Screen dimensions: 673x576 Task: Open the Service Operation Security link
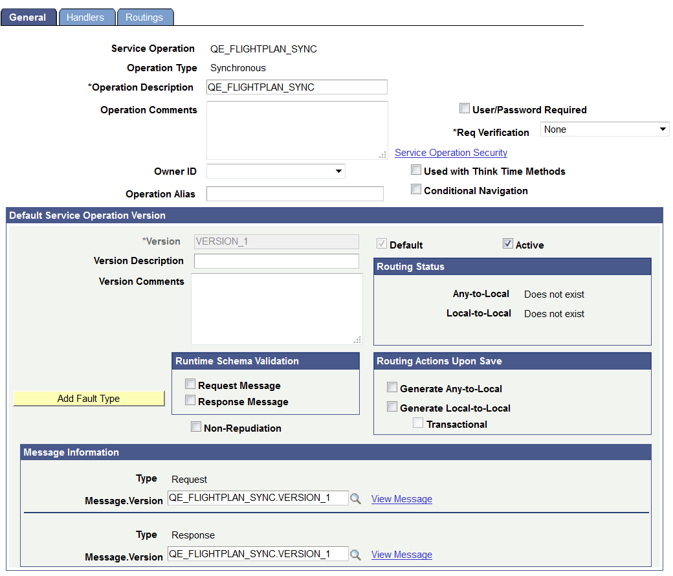(451, 152)
